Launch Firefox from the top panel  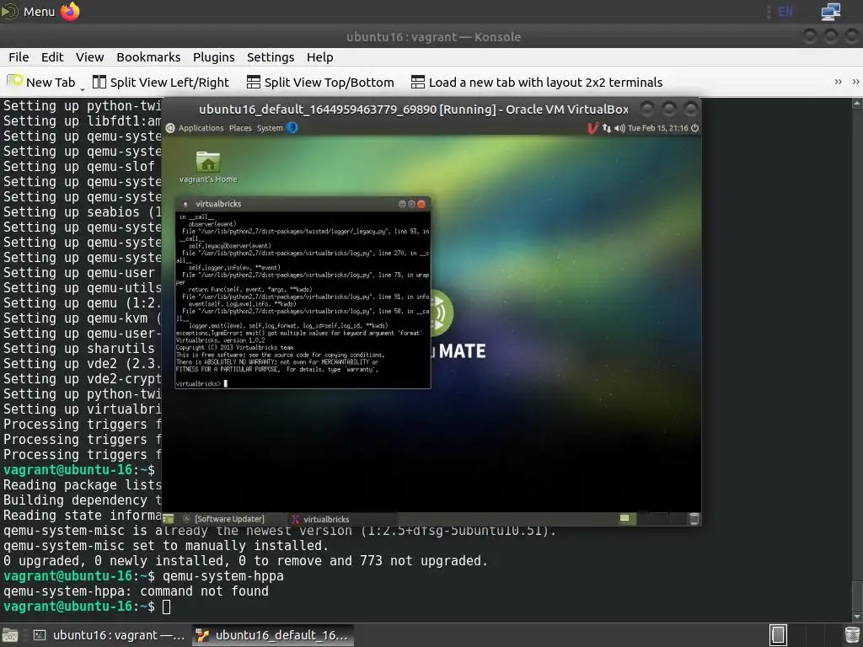pyautogui.click(x=70, y=11)
